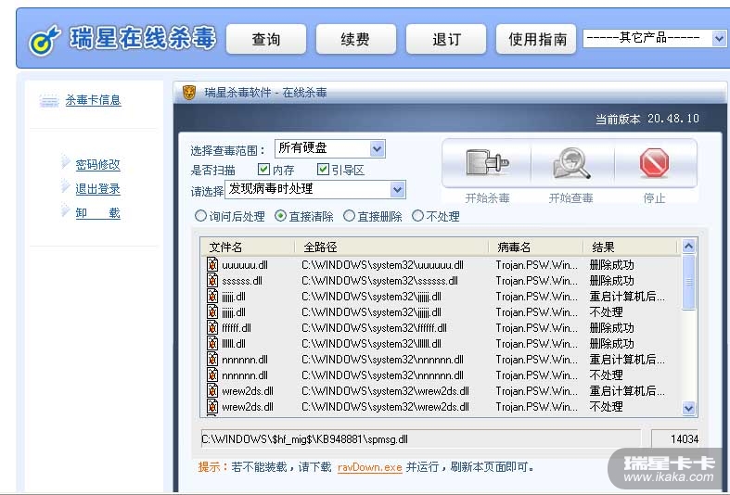This screenshot has width=730, height=495.
Task: Click the 杀毒卡信息 card icon in sidebar
Action: (x=49, y=100)
